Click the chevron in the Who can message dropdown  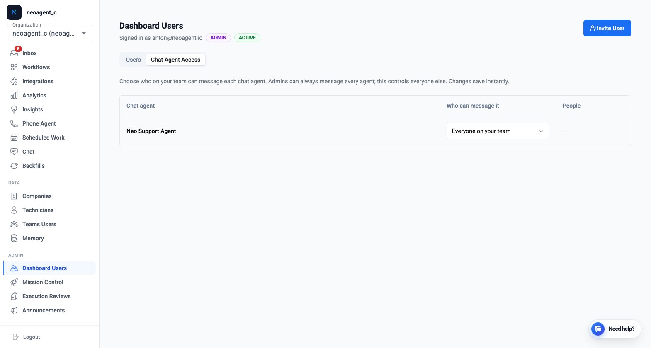pos(541,131)
